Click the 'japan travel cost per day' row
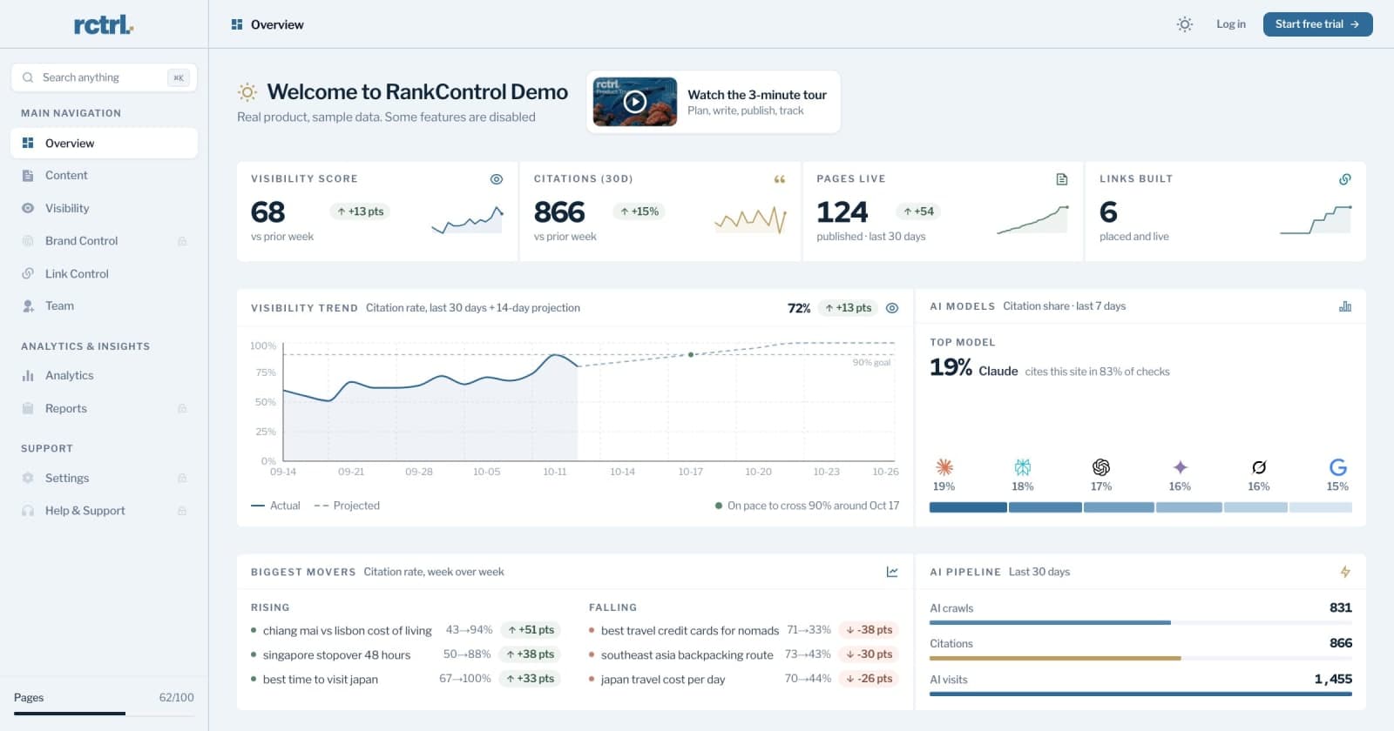Screen dimensions: 1394x731 743,679
